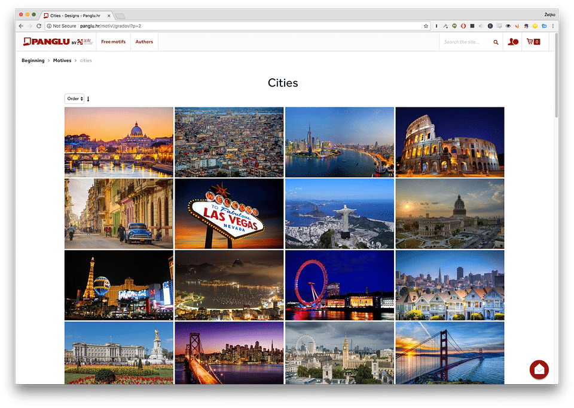Open the Buckingham Palace thumbnail
Screen dimensions: 574x408
(119, 353)
